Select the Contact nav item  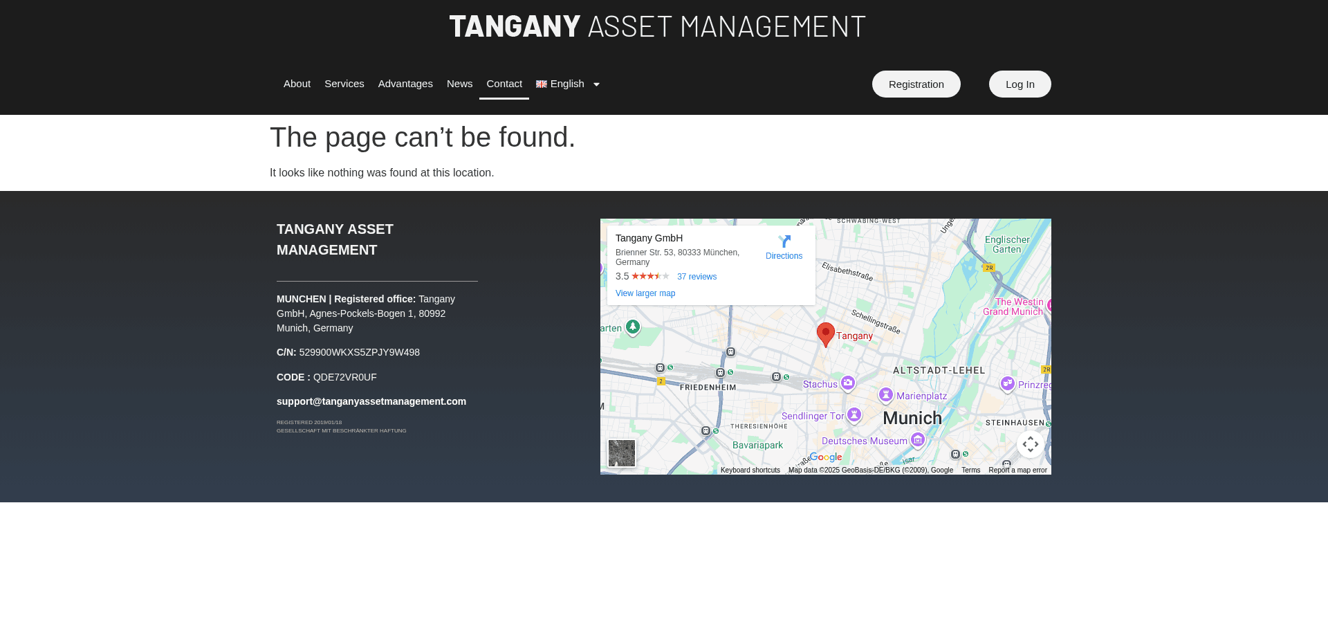point(504,84)
